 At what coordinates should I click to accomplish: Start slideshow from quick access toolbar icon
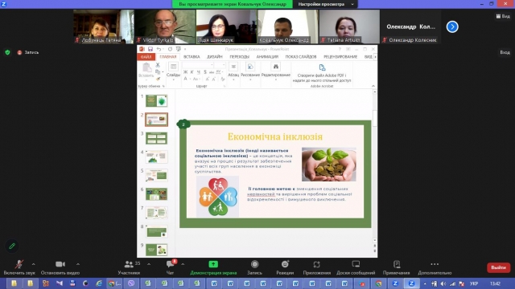179,49
